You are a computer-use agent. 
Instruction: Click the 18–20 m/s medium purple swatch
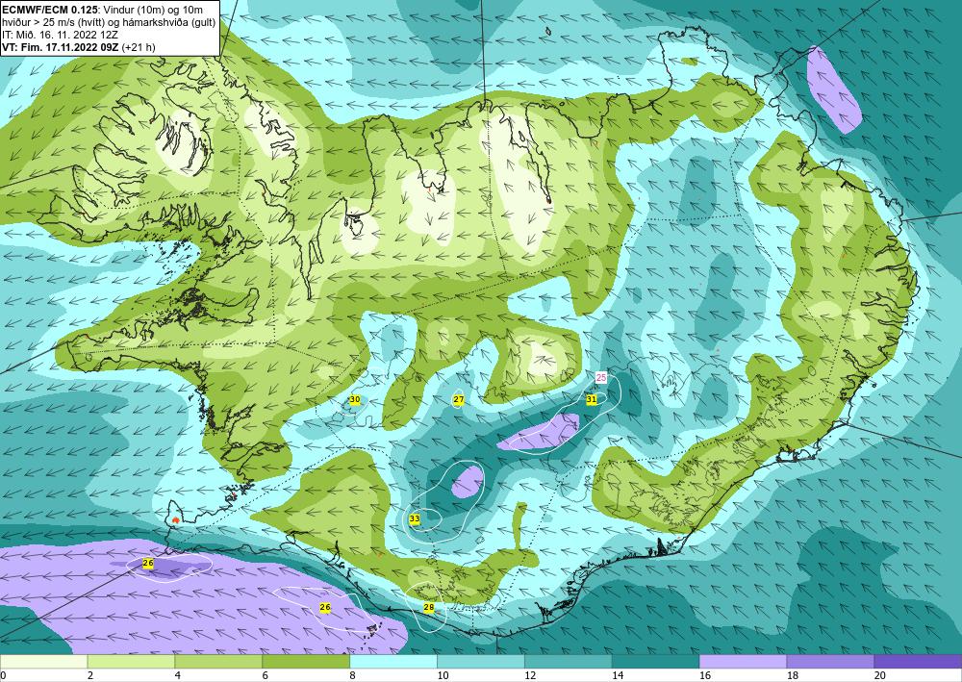pyautogui.click(x=830, y=662)
